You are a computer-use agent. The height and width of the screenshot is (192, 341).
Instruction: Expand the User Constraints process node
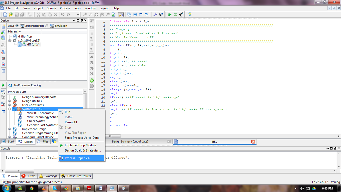10,105
